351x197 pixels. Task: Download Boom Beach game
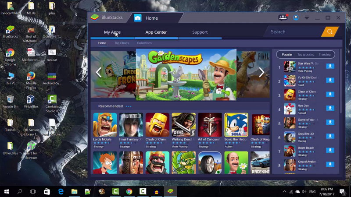330,151
